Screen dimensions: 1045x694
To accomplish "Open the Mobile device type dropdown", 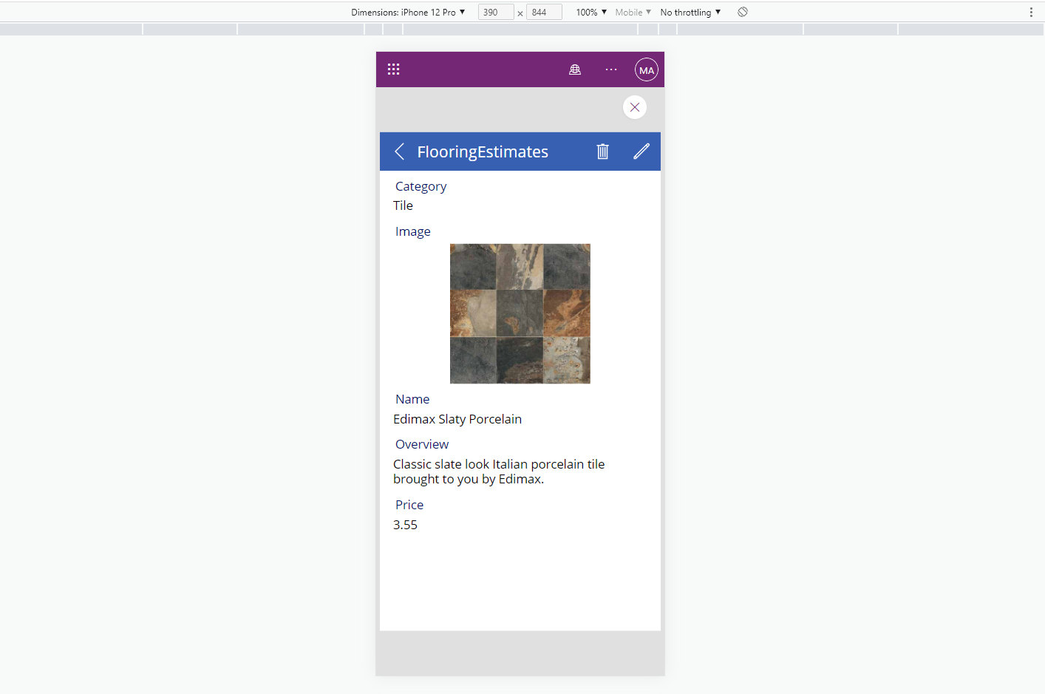I will point(632,12).
